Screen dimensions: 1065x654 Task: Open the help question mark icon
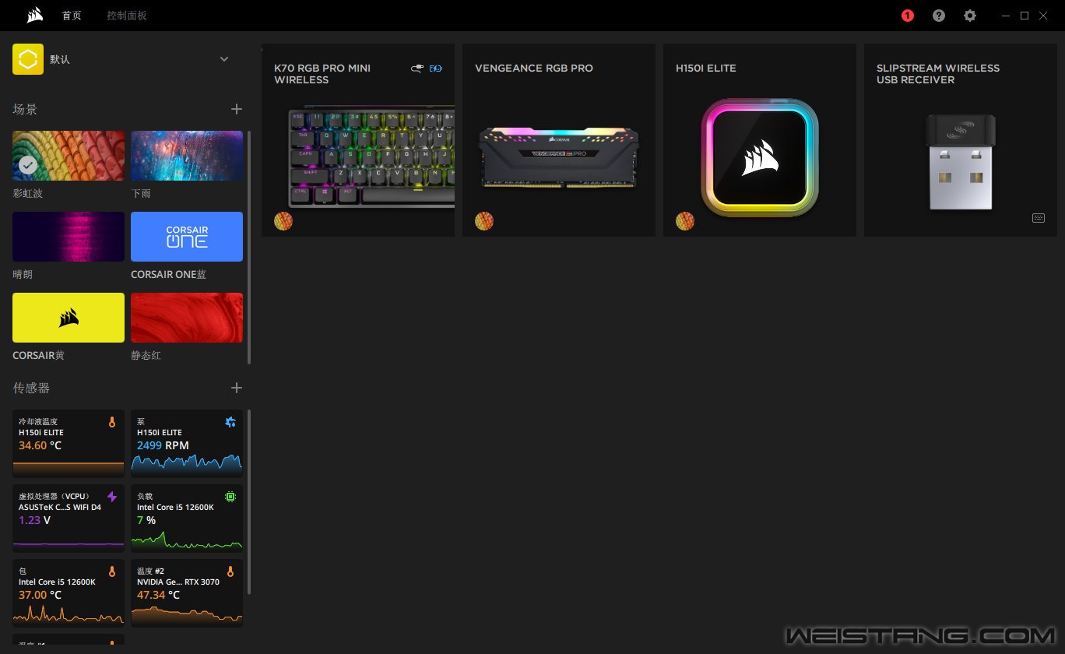pos(939,16)
